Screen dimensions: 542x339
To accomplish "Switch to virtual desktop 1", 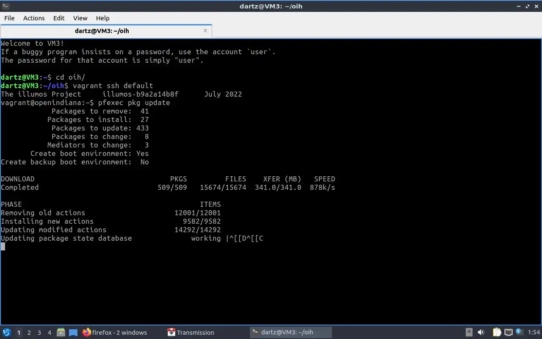I will [x=19, y=333].
